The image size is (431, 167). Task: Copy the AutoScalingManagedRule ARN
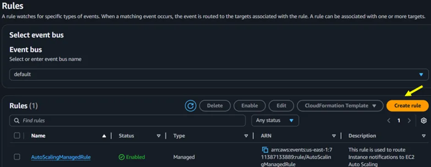[265, 150]
